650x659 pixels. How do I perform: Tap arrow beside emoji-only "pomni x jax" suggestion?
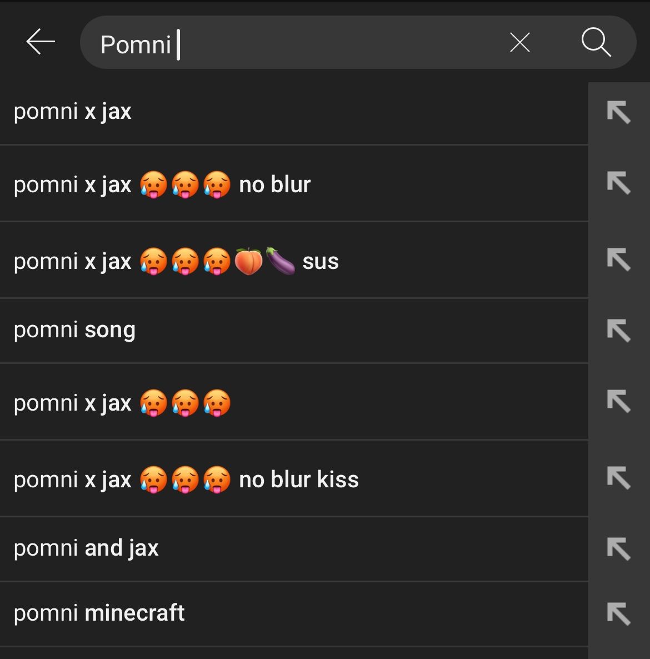click(x=618, y=402)
